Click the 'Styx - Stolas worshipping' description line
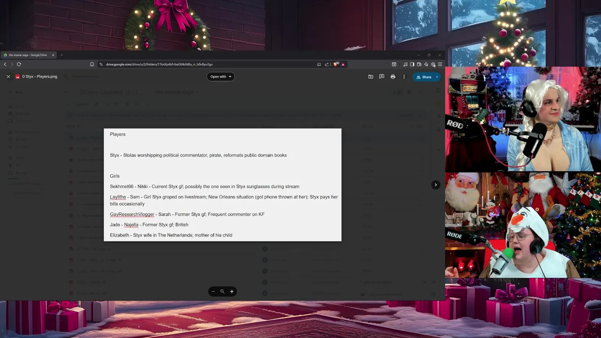 pyautogui.click(x=198, y=155)
